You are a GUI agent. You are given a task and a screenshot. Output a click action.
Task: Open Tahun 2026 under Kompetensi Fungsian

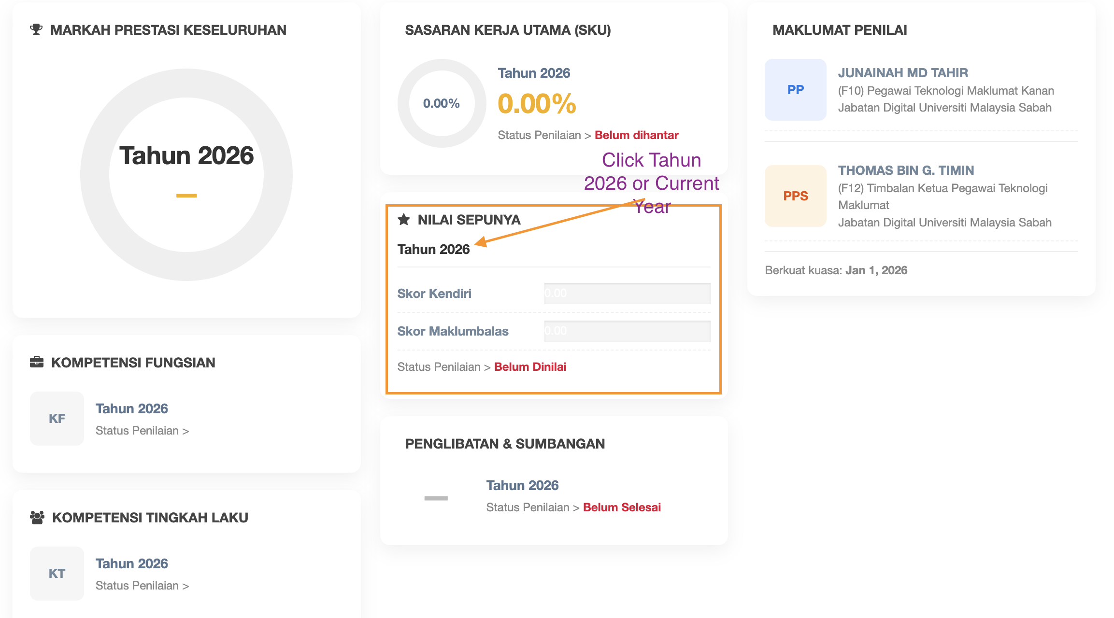[131, 408]
